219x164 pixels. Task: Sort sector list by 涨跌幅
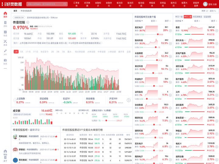click(x=179, y=21)
